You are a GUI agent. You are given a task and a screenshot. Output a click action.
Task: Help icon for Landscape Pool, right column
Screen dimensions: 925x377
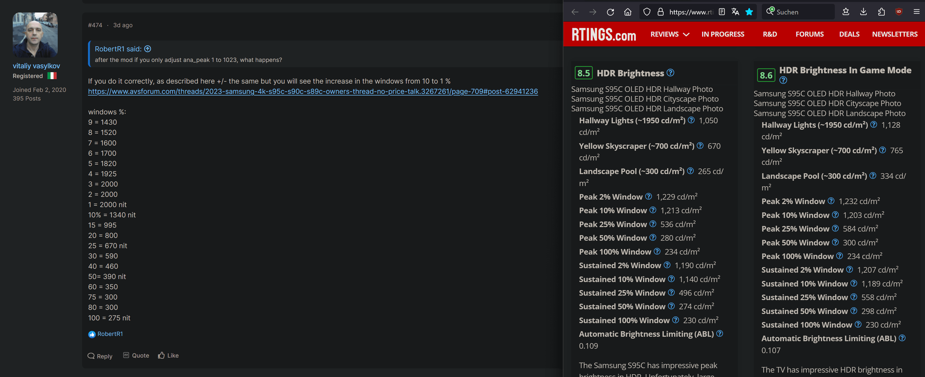873,175
